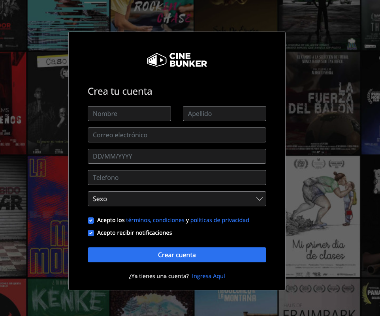Click the Cine Bunker wordmark text
Image resolution: width=380 pixels, height=316 pixels.
point(188,60)
